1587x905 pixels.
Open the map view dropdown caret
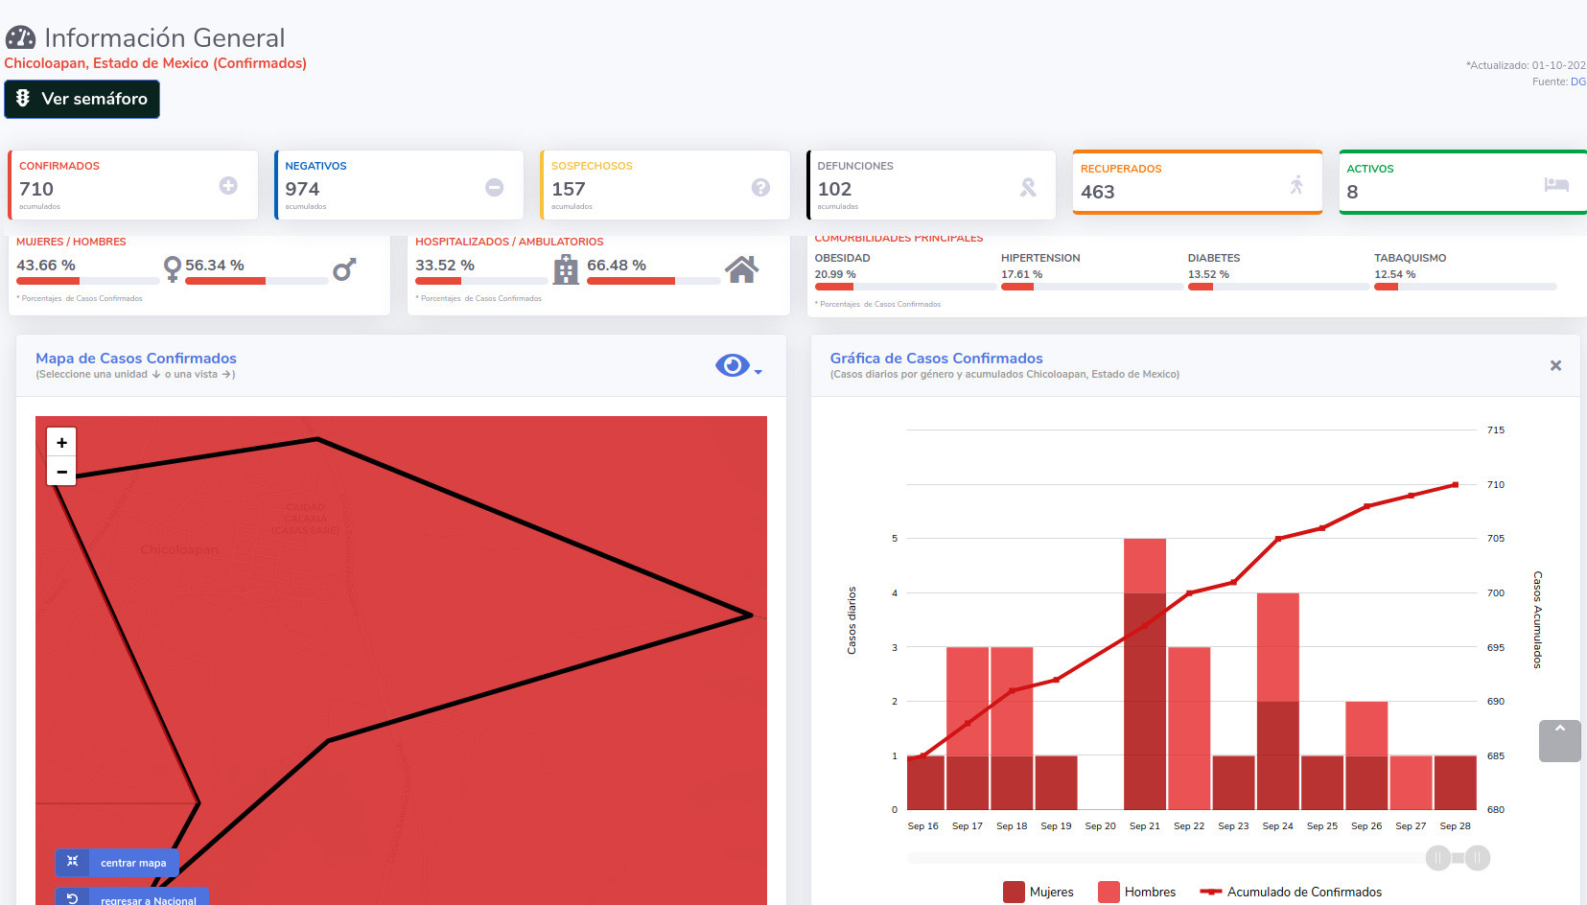click(x=758, y=372)
